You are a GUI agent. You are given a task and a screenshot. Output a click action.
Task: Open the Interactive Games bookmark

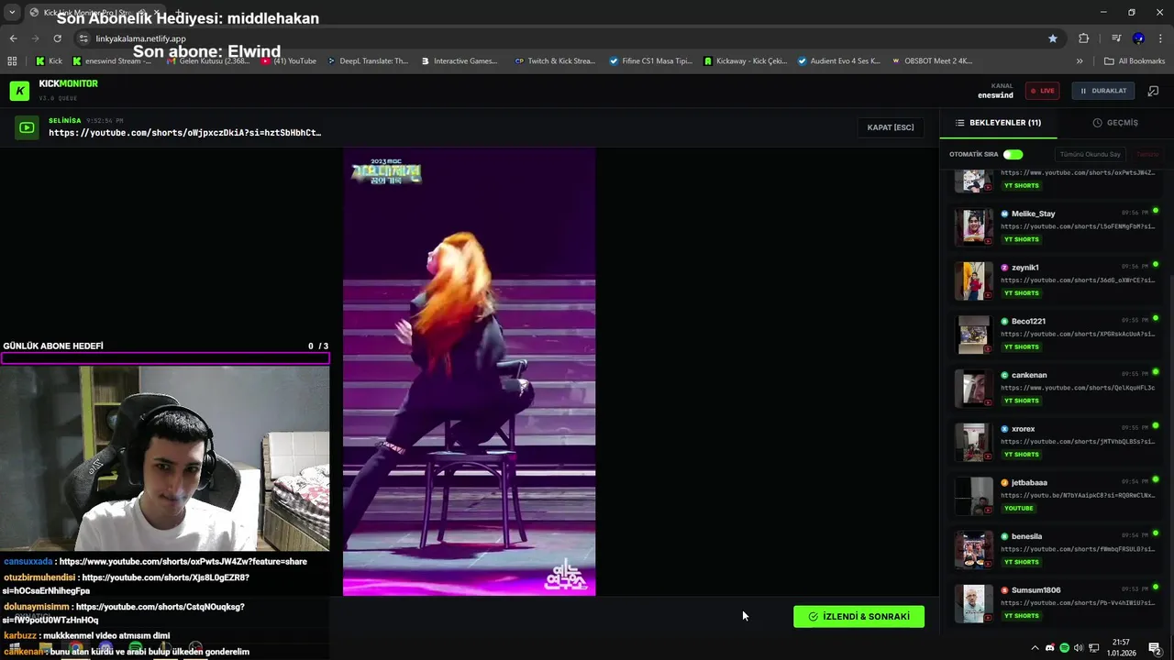point(459,61)
